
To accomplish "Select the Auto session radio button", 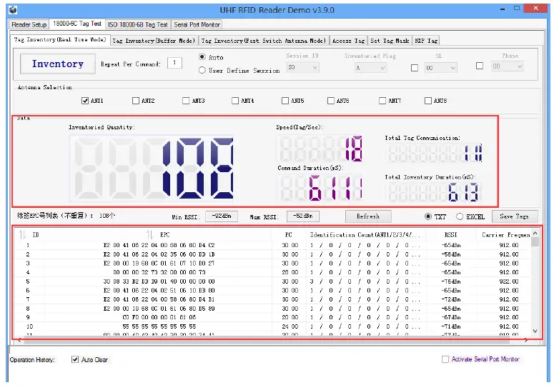I will click(x=202, y=57).
